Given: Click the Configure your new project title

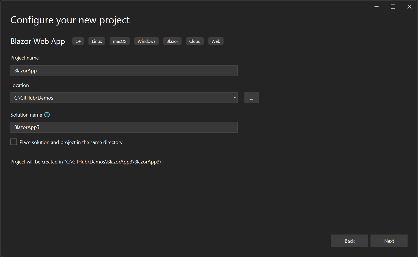Looking at the screenshot, I should [70, 20].
